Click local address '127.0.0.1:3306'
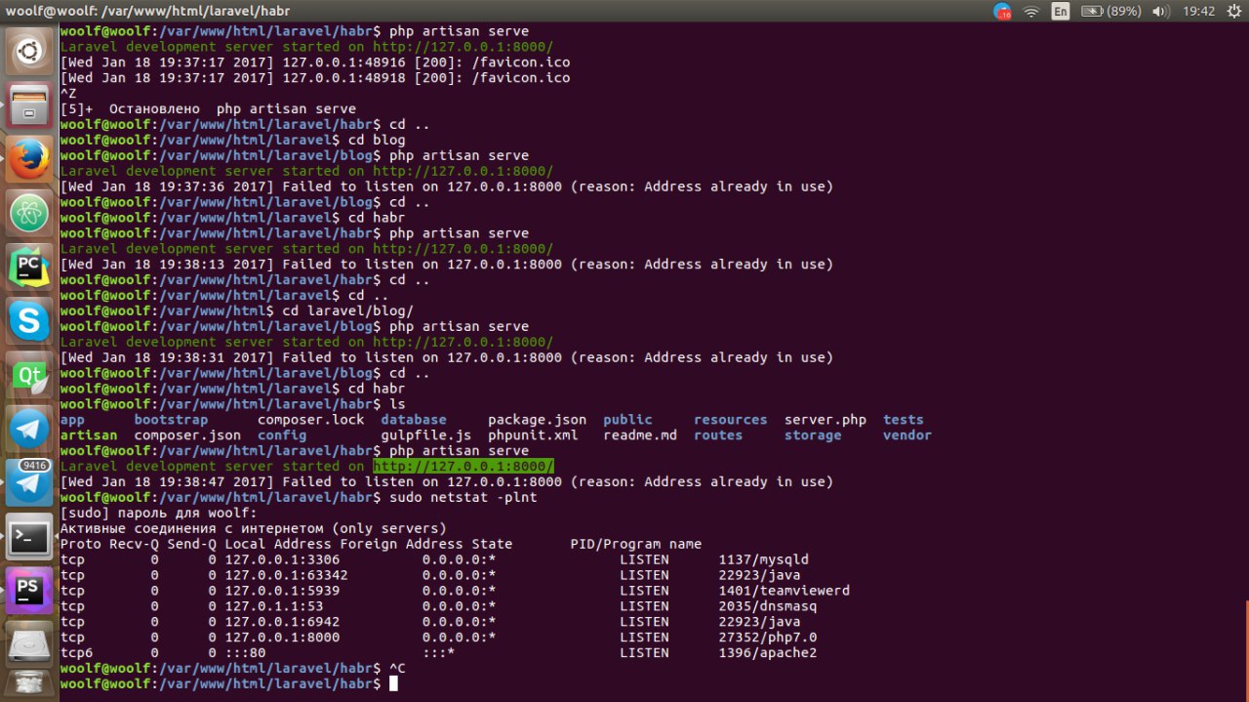This screenshot has height=702, width=1249. click(282, 559)
